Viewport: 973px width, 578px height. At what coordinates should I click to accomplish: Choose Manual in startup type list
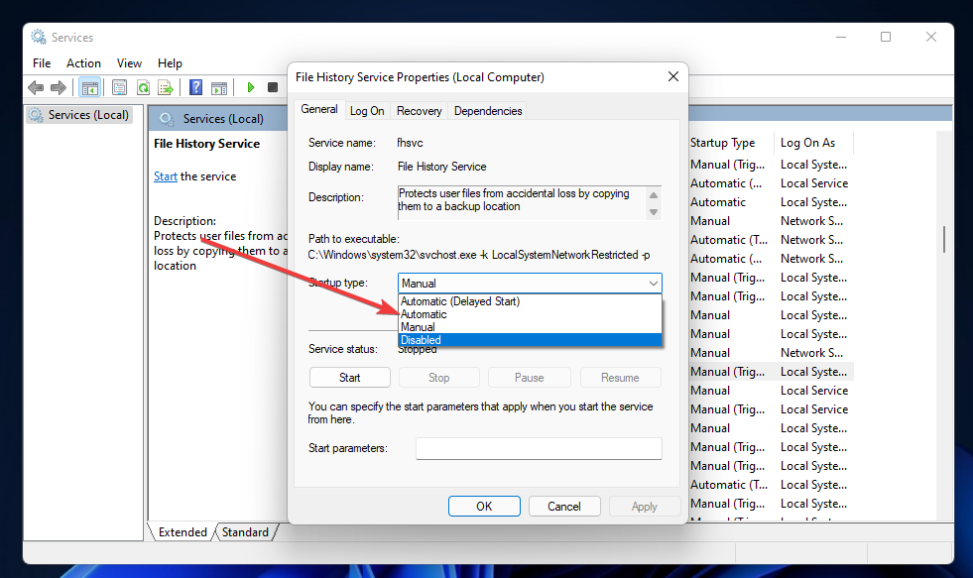[530, 327]
